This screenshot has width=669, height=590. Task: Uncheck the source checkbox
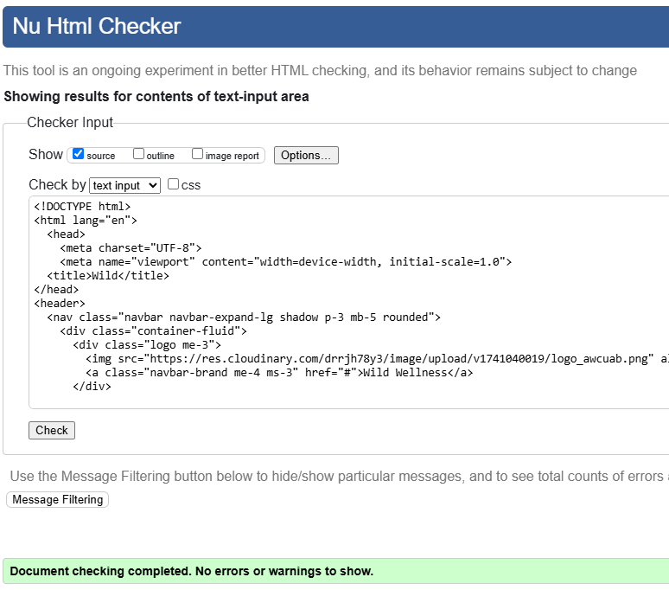78,154
